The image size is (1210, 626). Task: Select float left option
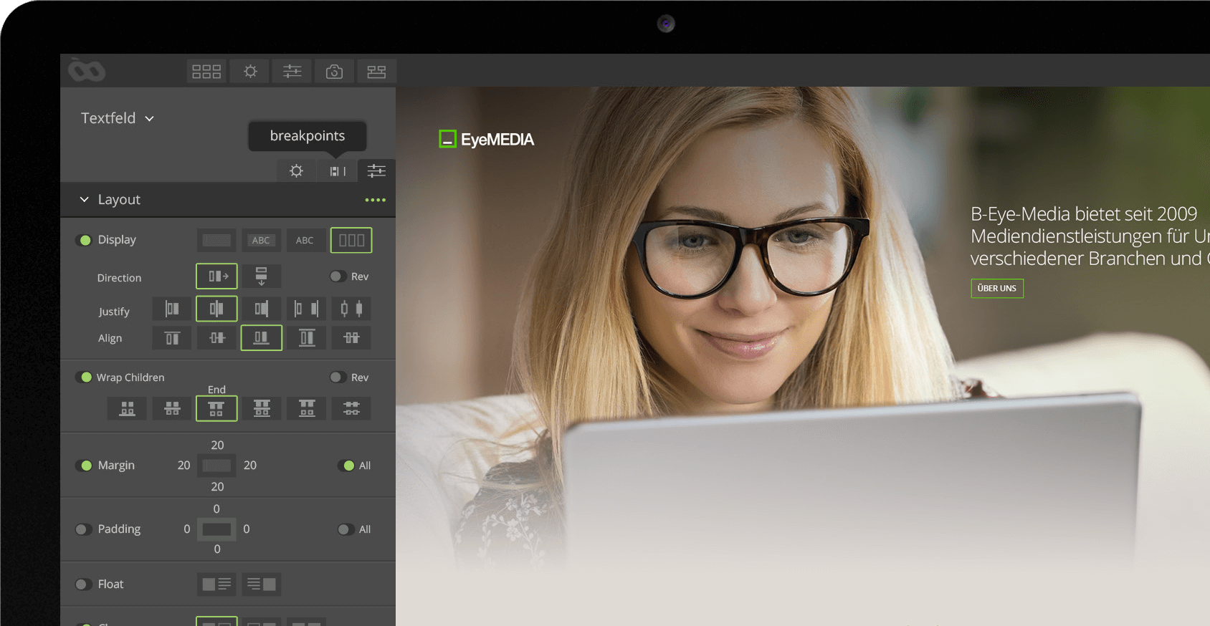(x=216, y=584)
